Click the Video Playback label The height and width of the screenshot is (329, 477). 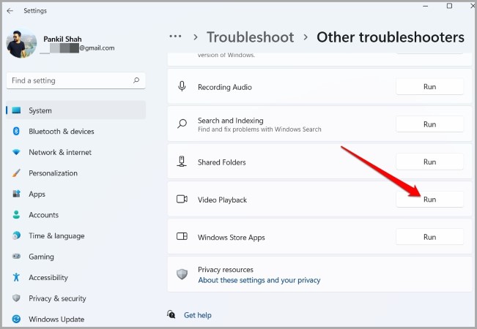click(222, 200)
